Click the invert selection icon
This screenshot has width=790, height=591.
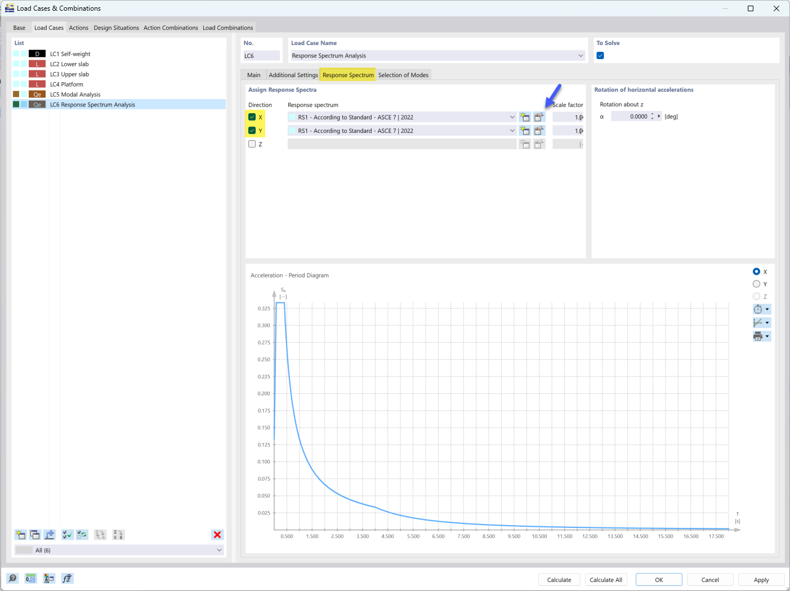82,535
